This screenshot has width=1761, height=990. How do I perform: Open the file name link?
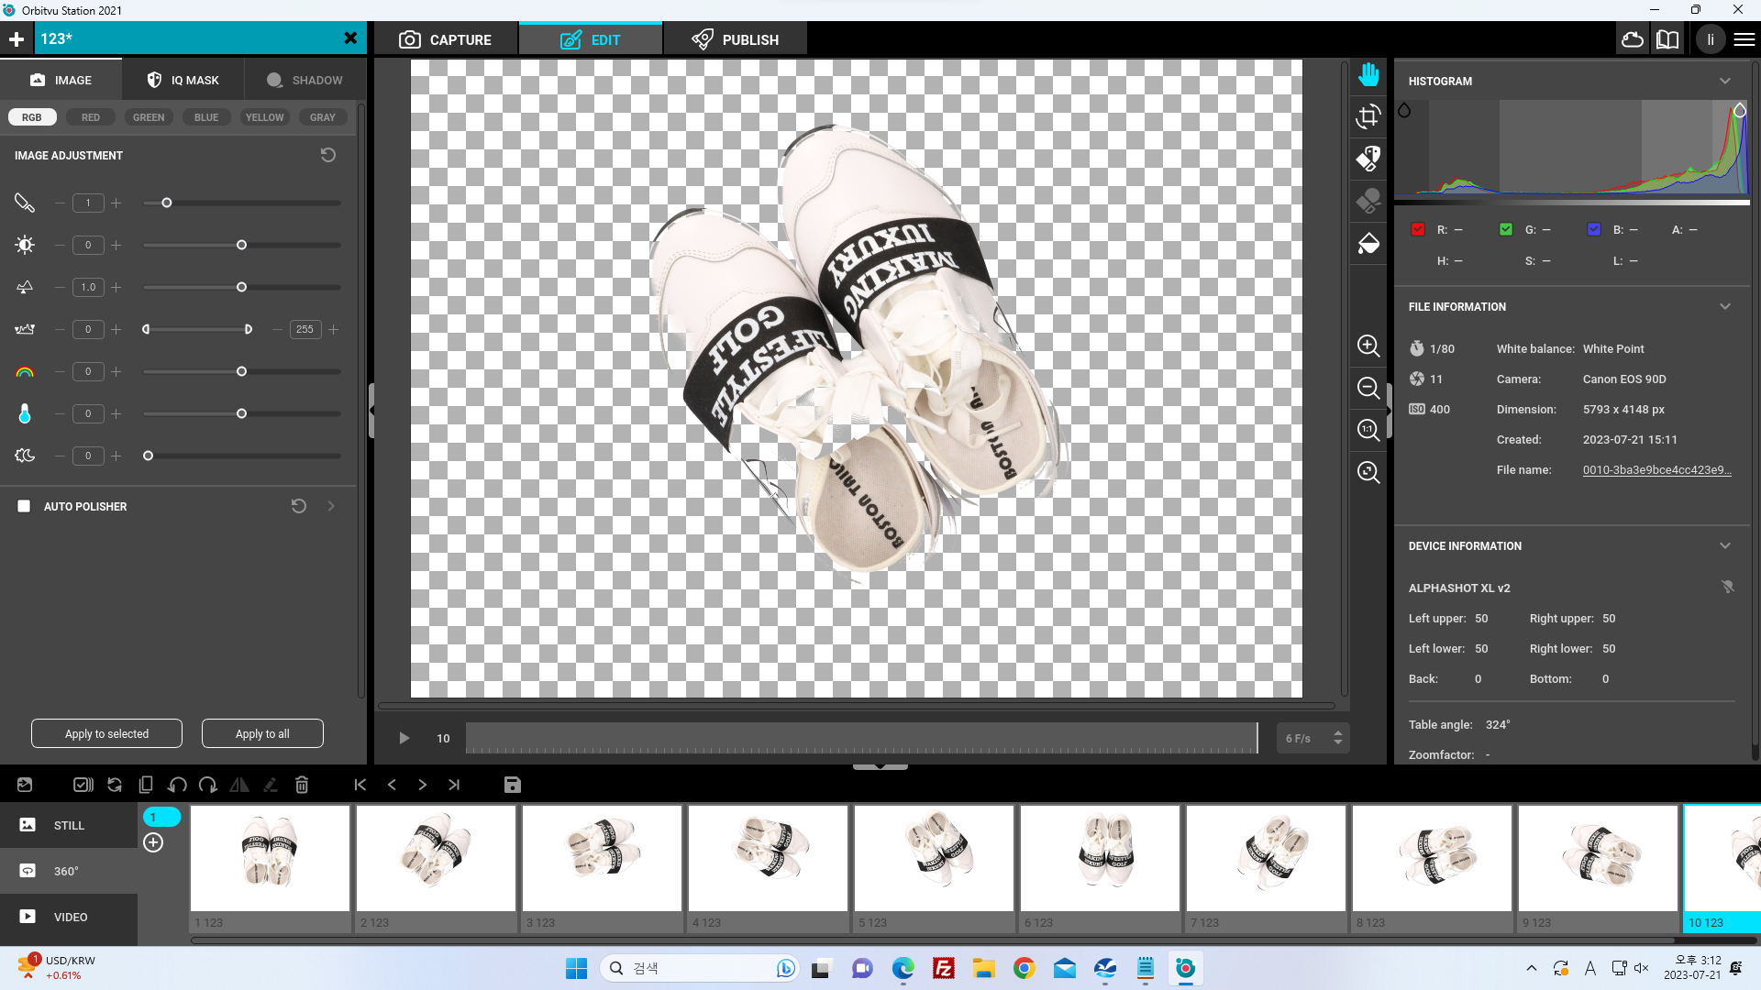coord(1656,469)
